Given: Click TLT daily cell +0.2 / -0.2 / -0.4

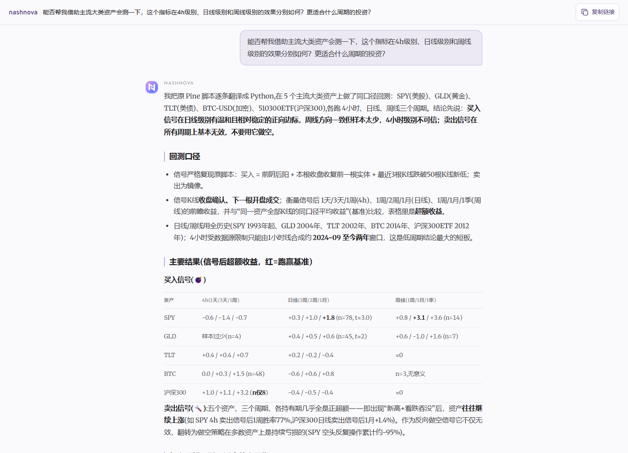Looking at the screenshot, I should coord(311,355).
